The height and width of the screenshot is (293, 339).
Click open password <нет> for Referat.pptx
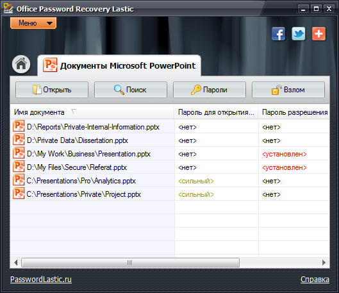click(x=188, y=167)
